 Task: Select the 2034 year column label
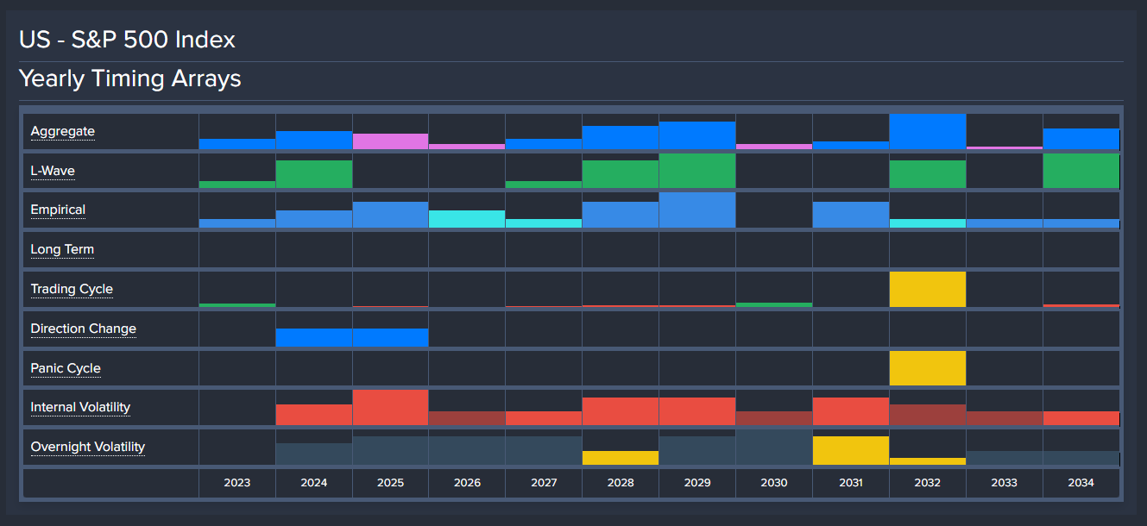pos(1081,483)
